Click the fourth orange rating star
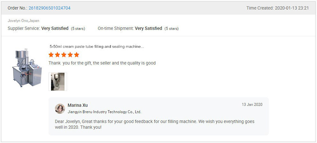This screenshot has width=317, height=143. point(70,55)
